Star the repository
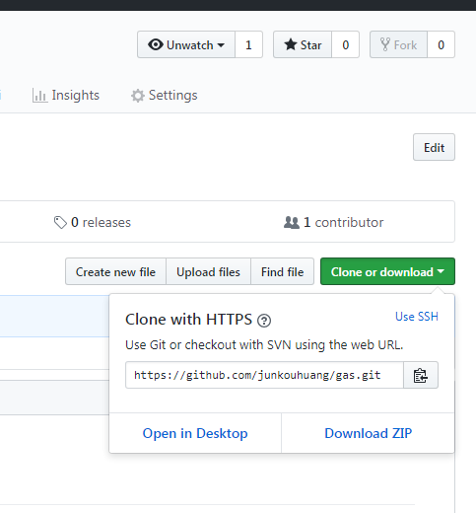Screen dimensions: 476x513 point(303,44)
